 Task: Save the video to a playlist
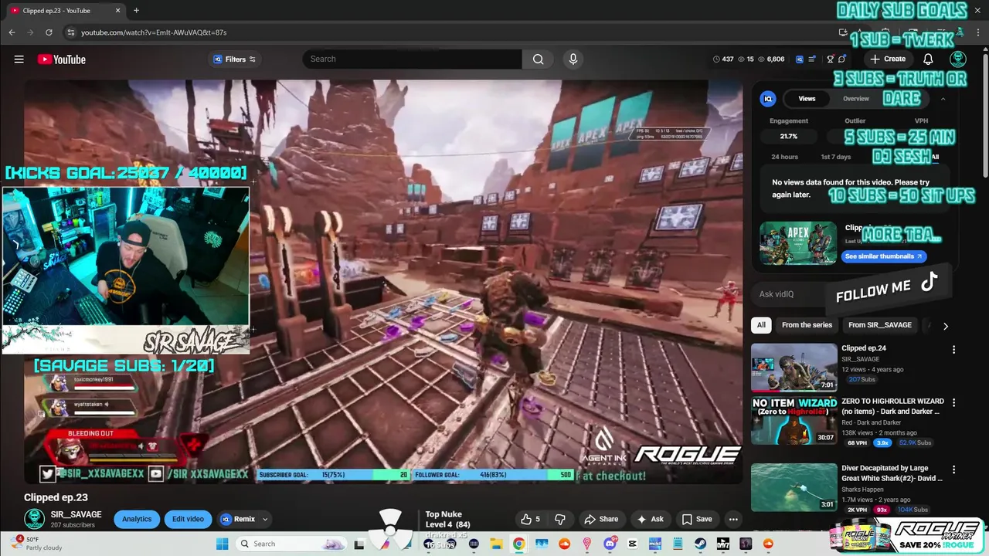[x=696, y=519]
